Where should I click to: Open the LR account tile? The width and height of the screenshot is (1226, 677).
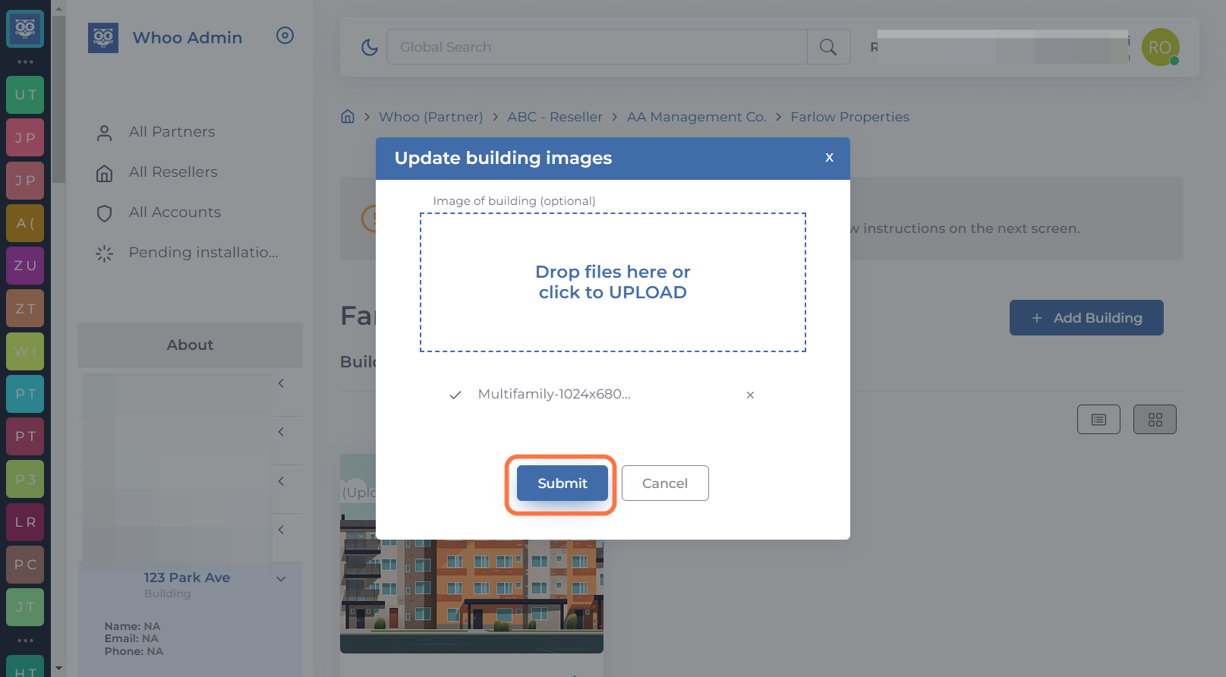[25, 522]
